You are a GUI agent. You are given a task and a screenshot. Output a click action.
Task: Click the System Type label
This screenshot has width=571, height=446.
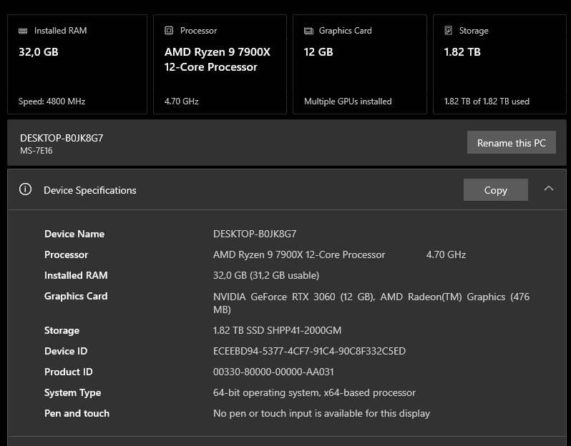(x=73, y=392)
